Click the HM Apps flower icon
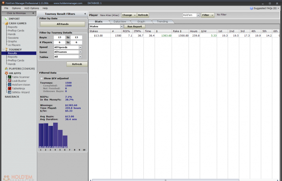 [x=6, y=73]
